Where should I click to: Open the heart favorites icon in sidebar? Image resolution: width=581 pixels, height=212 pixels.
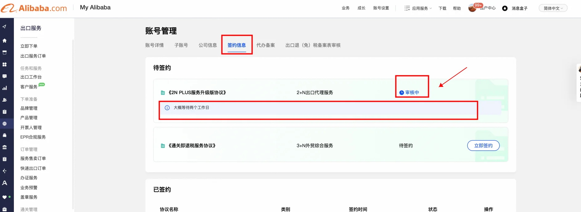point(5,197)
